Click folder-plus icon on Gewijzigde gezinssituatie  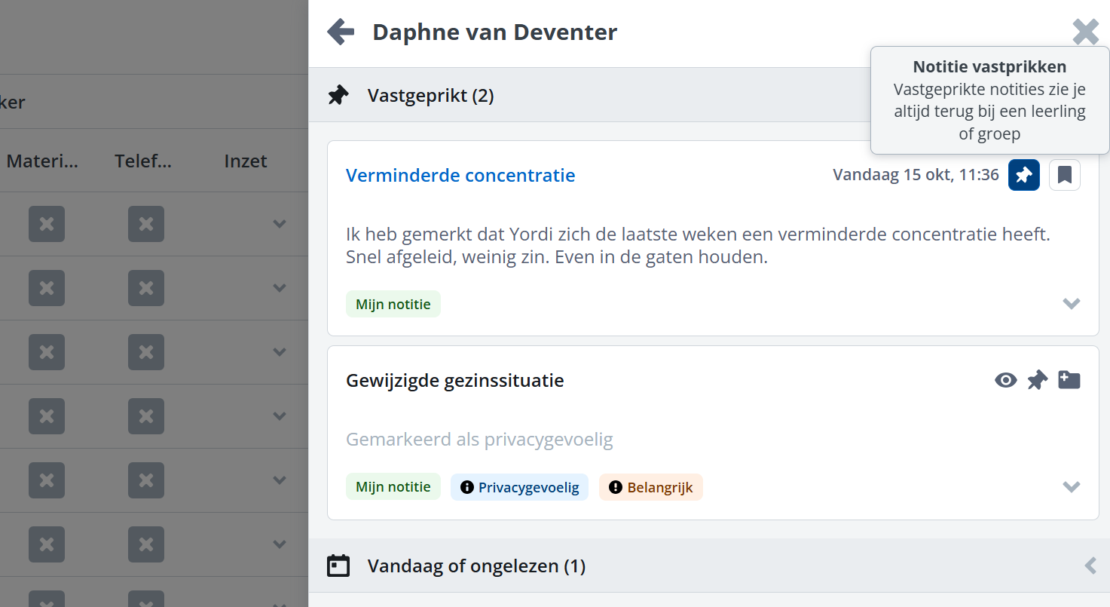point(1069,380)
